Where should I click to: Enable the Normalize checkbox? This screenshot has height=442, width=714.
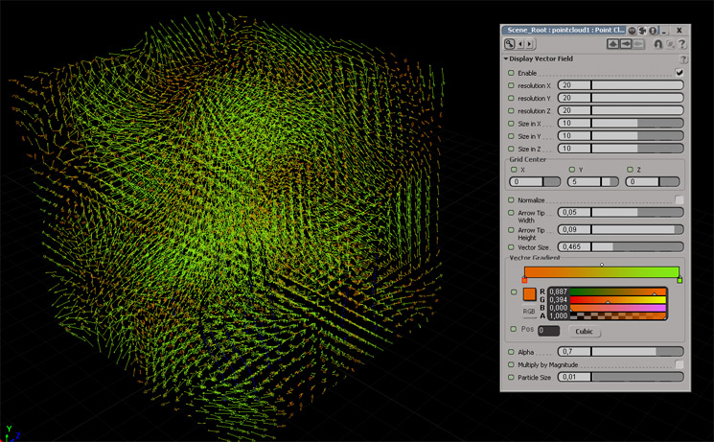coord(679,200)
